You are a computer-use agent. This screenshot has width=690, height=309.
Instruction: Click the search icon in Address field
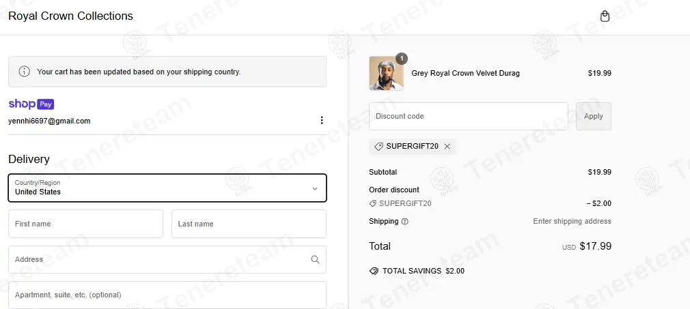coord(315,259)
